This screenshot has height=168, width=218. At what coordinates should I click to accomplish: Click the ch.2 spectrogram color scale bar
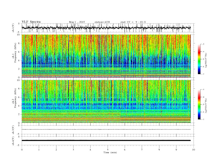point(199,105)
